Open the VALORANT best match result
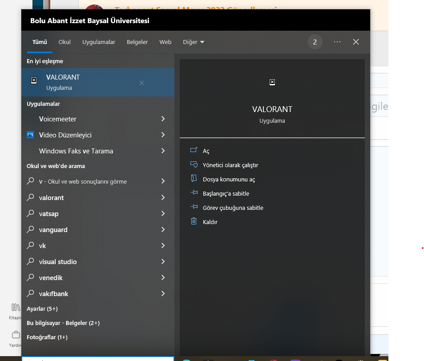 coord(98,82)
